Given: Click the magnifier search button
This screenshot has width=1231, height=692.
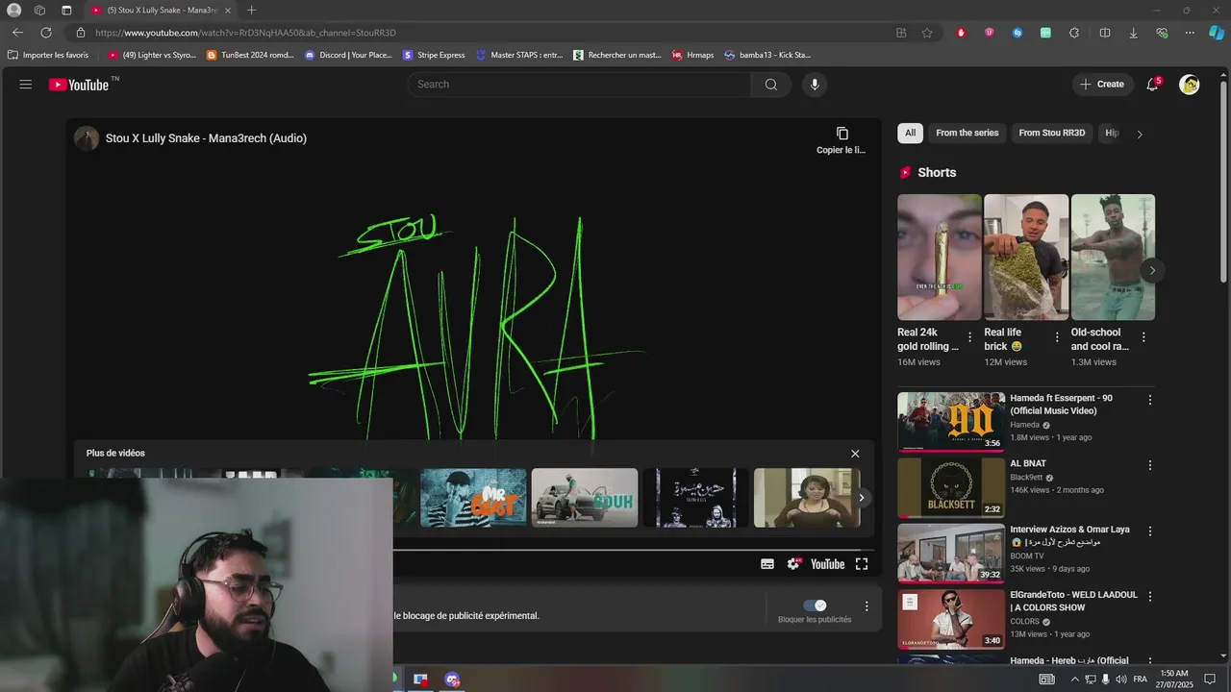Looking at the screenshot, I should coord(771,85).
